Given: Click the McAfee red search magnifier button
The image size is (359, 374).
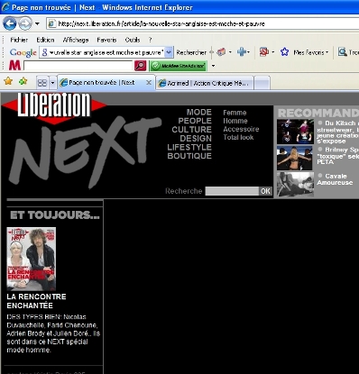Looking at the screenshot, I should pyautogui.click(x=140, y=66).
